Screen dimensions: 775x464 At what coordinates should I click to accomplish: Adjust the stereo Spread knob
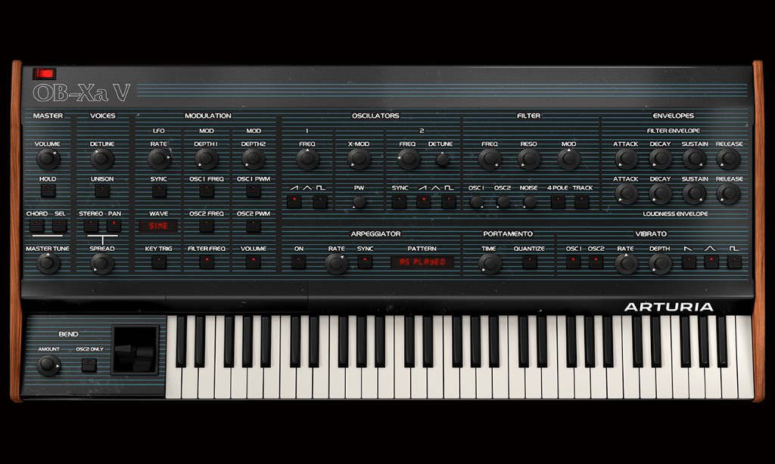click(x=102, y=263)
